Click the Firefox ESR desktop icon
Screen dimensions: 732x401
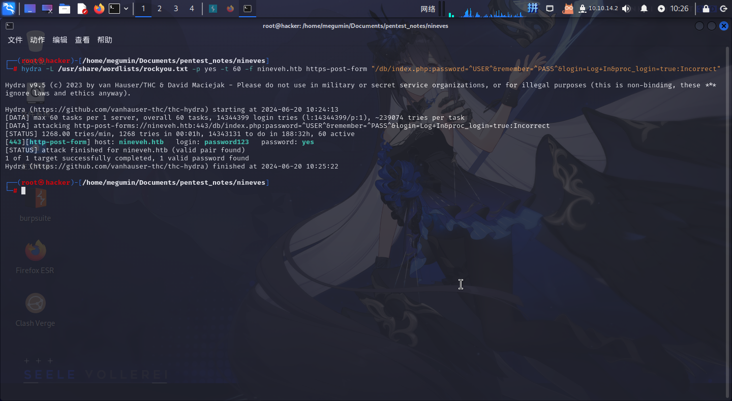tap(35, 256)
